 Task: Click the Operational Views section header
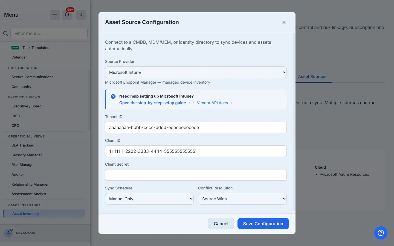coord(27,136)
